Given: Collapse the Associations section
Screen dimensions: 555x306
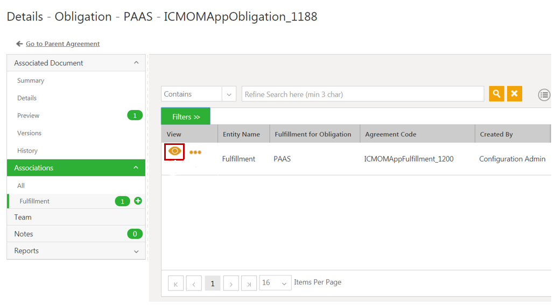Looking at the screenshot, I should point(136,167).
